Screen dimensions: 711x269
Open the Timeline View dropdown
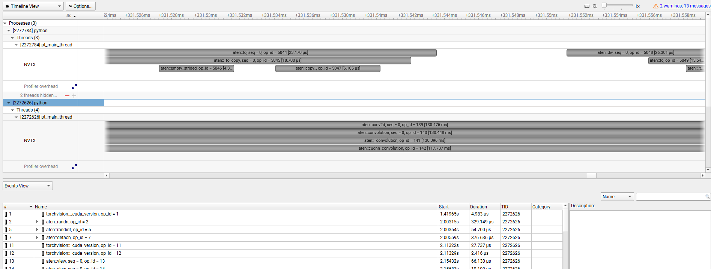[x=33, y=6]
